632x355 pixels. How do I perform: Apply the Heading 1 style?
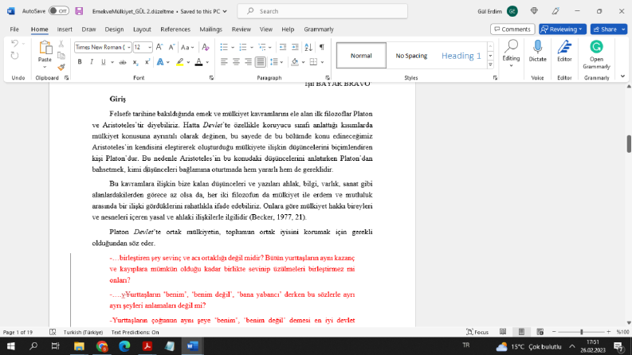pos(461,56)
